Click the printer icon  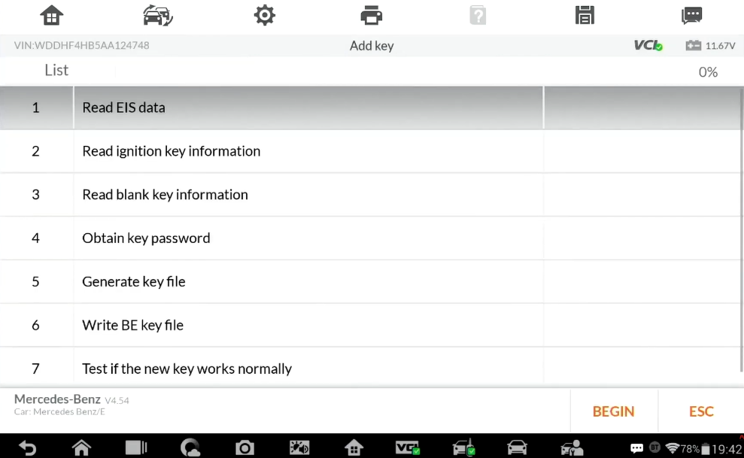(371, 16)
